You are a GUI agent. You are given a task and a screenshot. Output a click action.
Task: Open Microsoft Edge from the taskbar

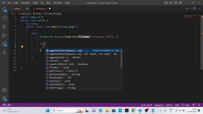pyautogui.click(x=101, y=111)
